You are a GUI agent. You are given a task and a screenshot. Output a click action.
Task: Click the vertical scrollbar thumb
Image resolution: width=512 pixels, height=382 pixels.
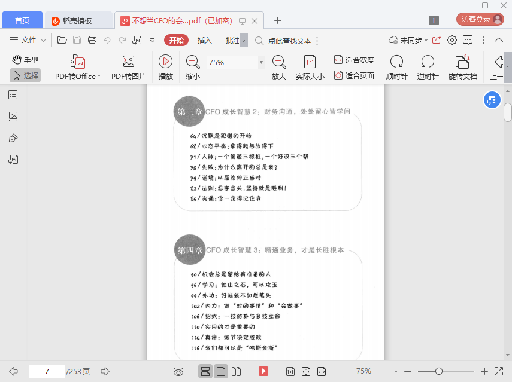(507, 112)
